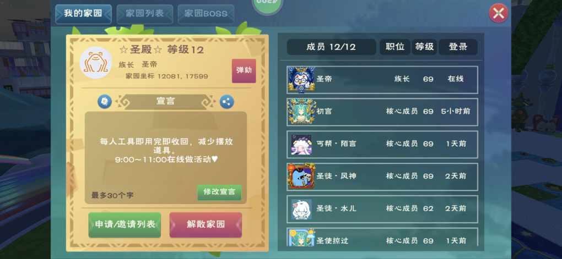Screen dimensions: 562x259
Task: Sort members by 登录 column header
Action: click(x=458, y=47)
